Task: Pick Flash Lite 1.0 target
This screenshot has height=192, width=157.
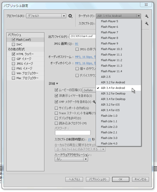Action: (118, 116)
